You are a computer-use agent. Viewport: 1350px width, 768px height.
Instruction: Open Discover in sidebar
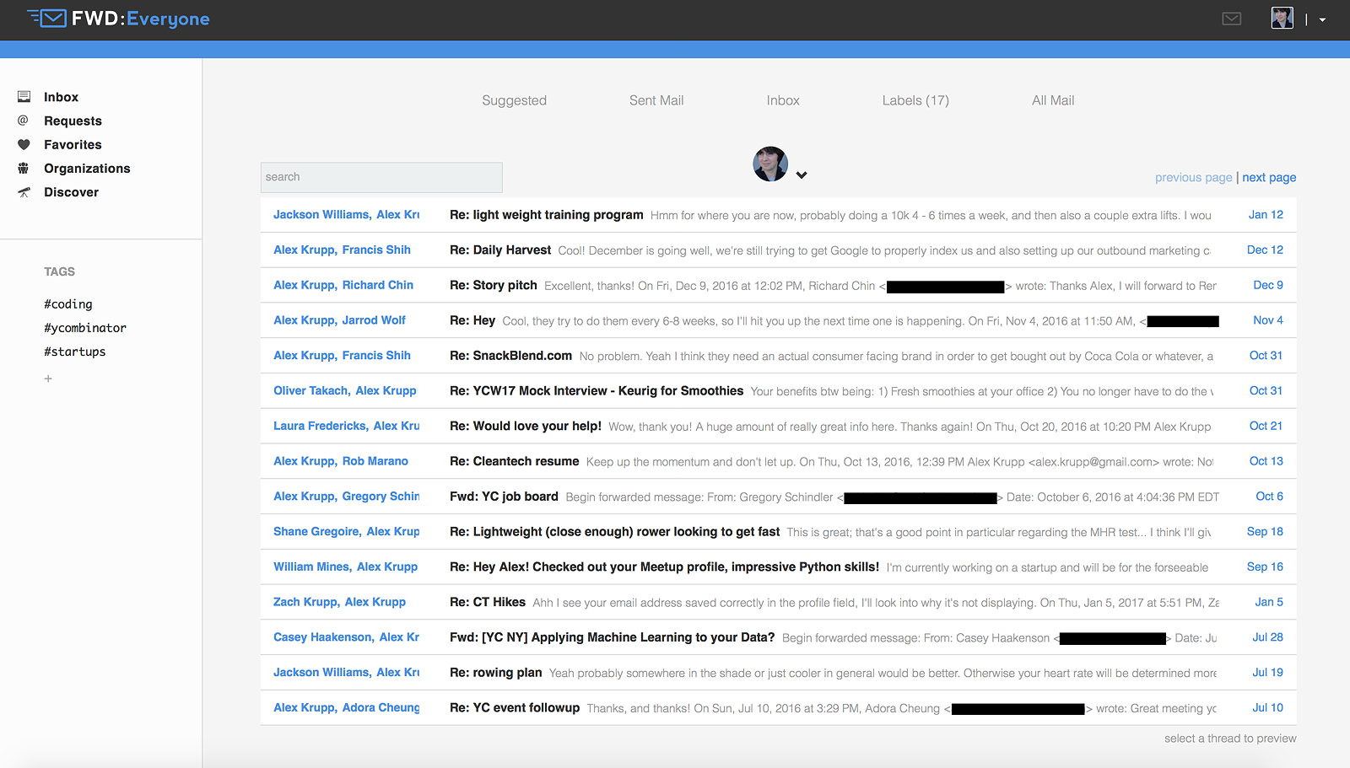pos(71,192)
